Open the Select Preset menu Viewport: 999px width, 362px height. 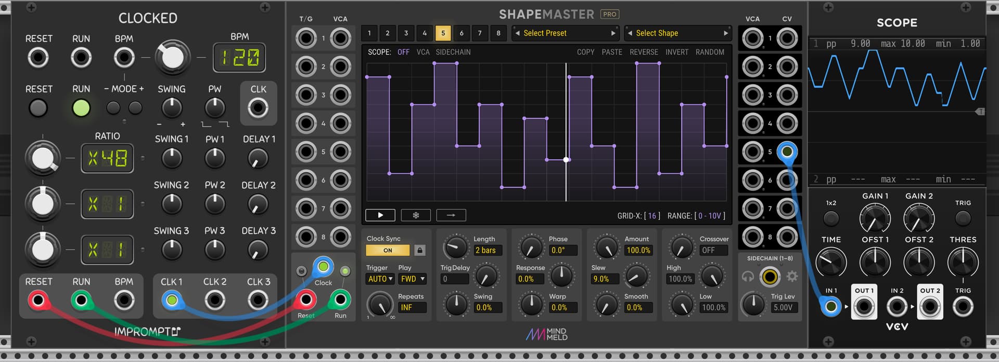point(566,33)
